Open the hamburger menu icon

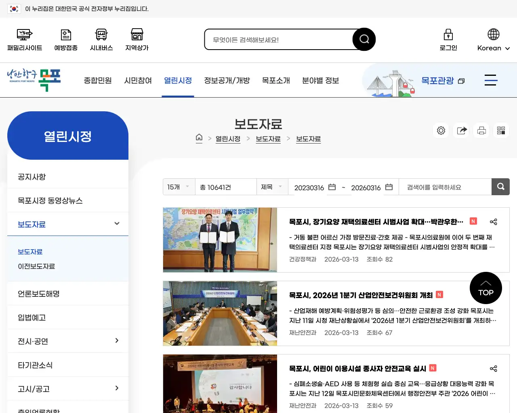pos(491,80)
